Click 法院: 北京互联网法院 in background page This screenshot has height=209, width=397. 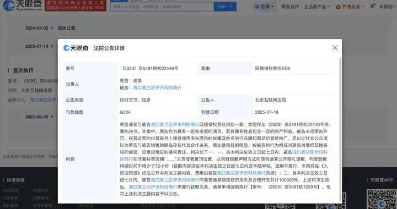(30, 90)
